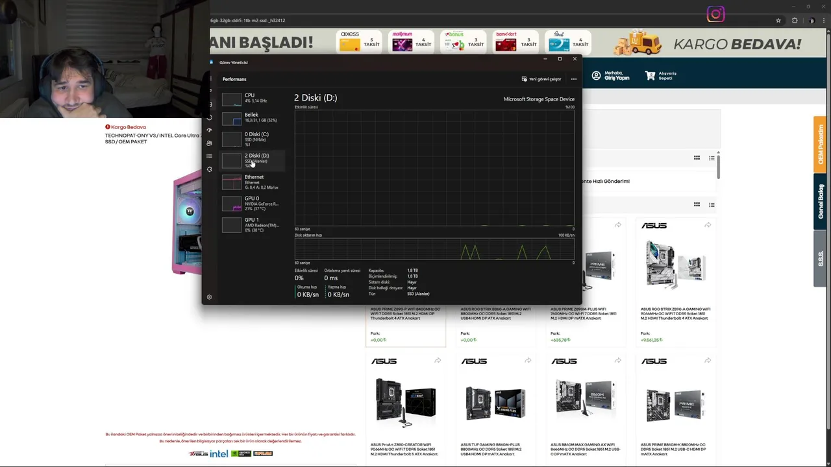This screenshot has width=831, height=467.
Task: Open ASUS PRIME Z890M-PLUS WIFI product title
Action: (x=585, y=314)
